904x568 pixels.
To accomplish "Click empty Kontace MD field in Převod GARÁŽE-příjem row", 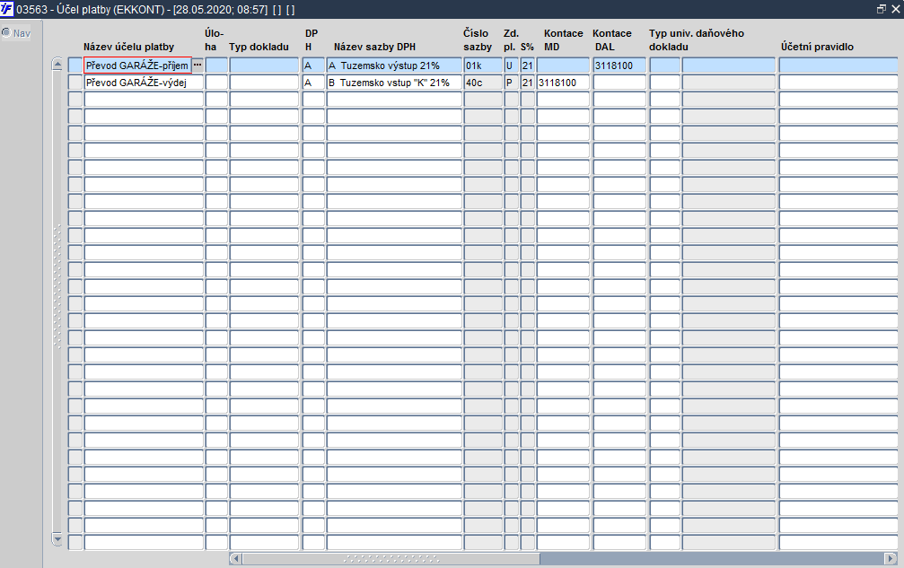I will [563, 66].
